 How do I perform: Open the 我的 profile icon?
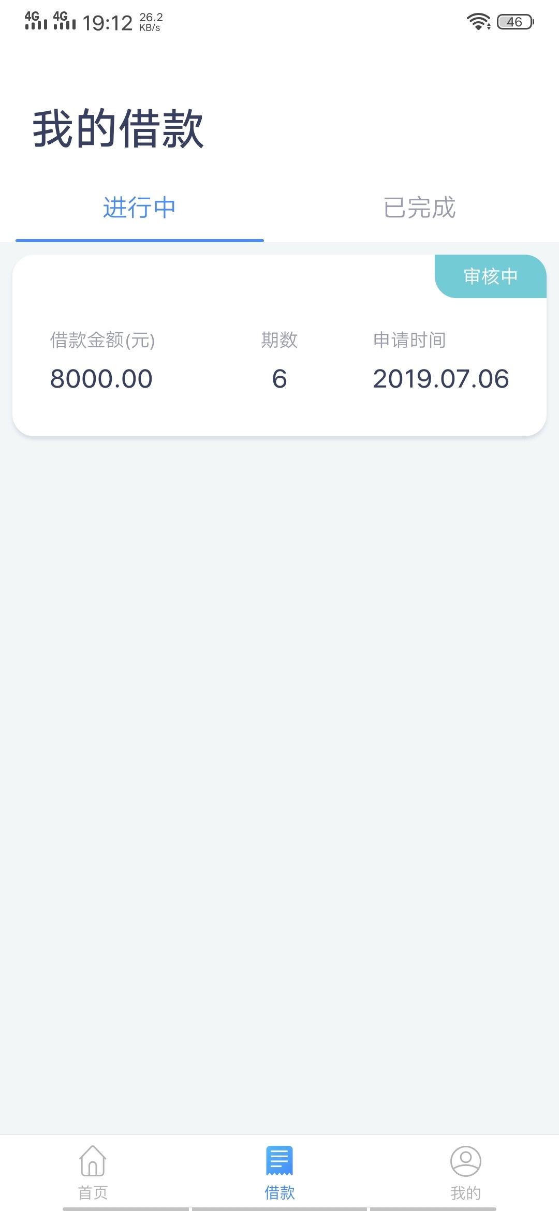coord(466,1161)
